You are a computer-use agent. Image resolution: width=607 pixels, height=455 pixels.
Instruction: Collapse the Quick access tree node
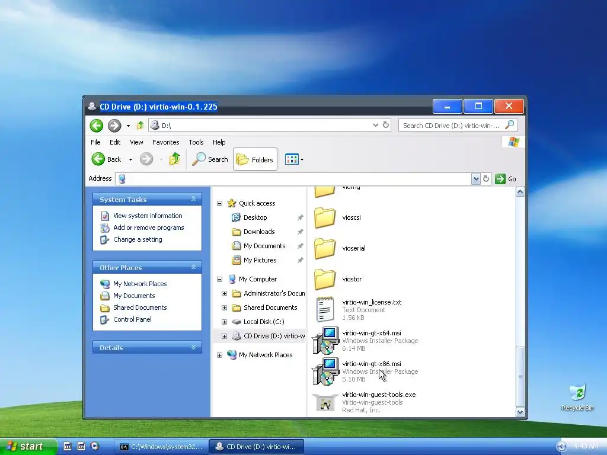[x=219, y=203]
